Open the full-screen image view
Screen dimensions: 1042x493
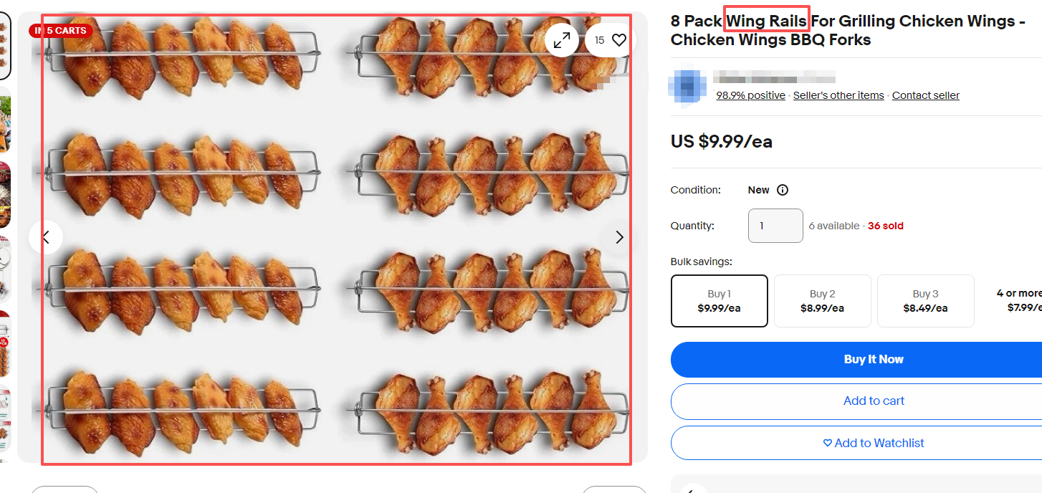[562, 40]
